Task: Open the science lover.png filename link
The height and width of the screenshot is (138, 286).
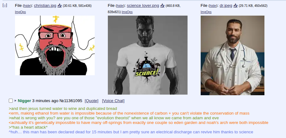Action: (x=143, y=6)
